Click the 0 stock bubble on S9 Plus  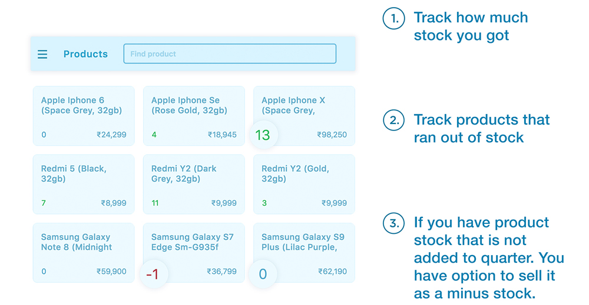coord(263,274)
